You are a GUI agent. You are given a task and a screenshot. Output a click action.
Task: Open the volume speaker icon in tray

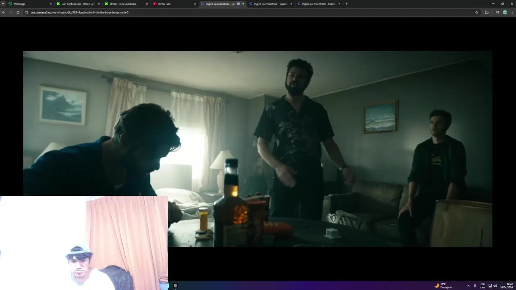pyautogui.click(x=495, y=286)
